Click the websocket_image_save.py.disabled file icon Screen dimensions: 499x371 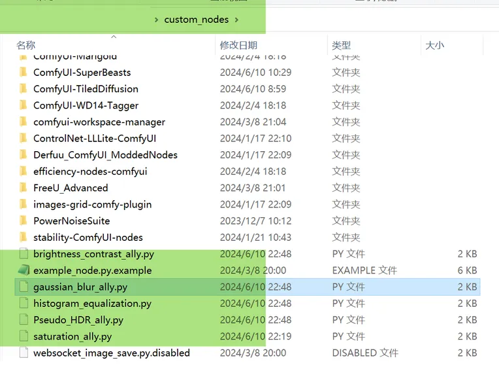[24, 353]
